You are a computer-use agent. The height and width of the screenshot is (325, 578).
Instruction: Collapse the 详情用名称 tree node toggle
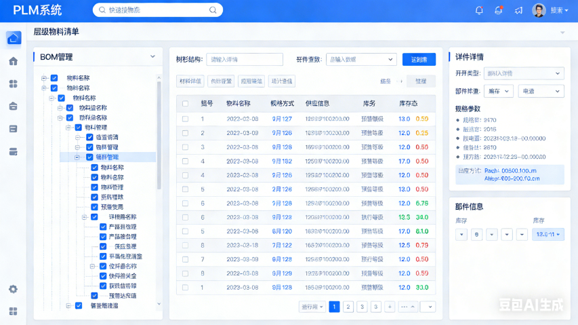pos(85,217)
